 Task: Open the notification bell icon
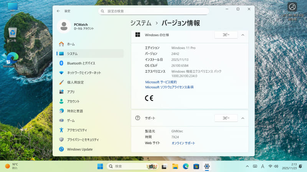[x=300, y=166]
